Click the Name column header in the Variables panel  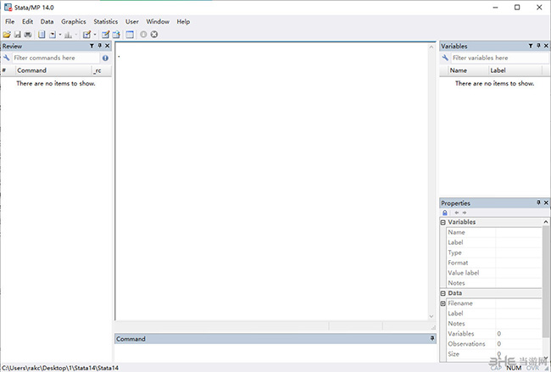click(468, 70)
